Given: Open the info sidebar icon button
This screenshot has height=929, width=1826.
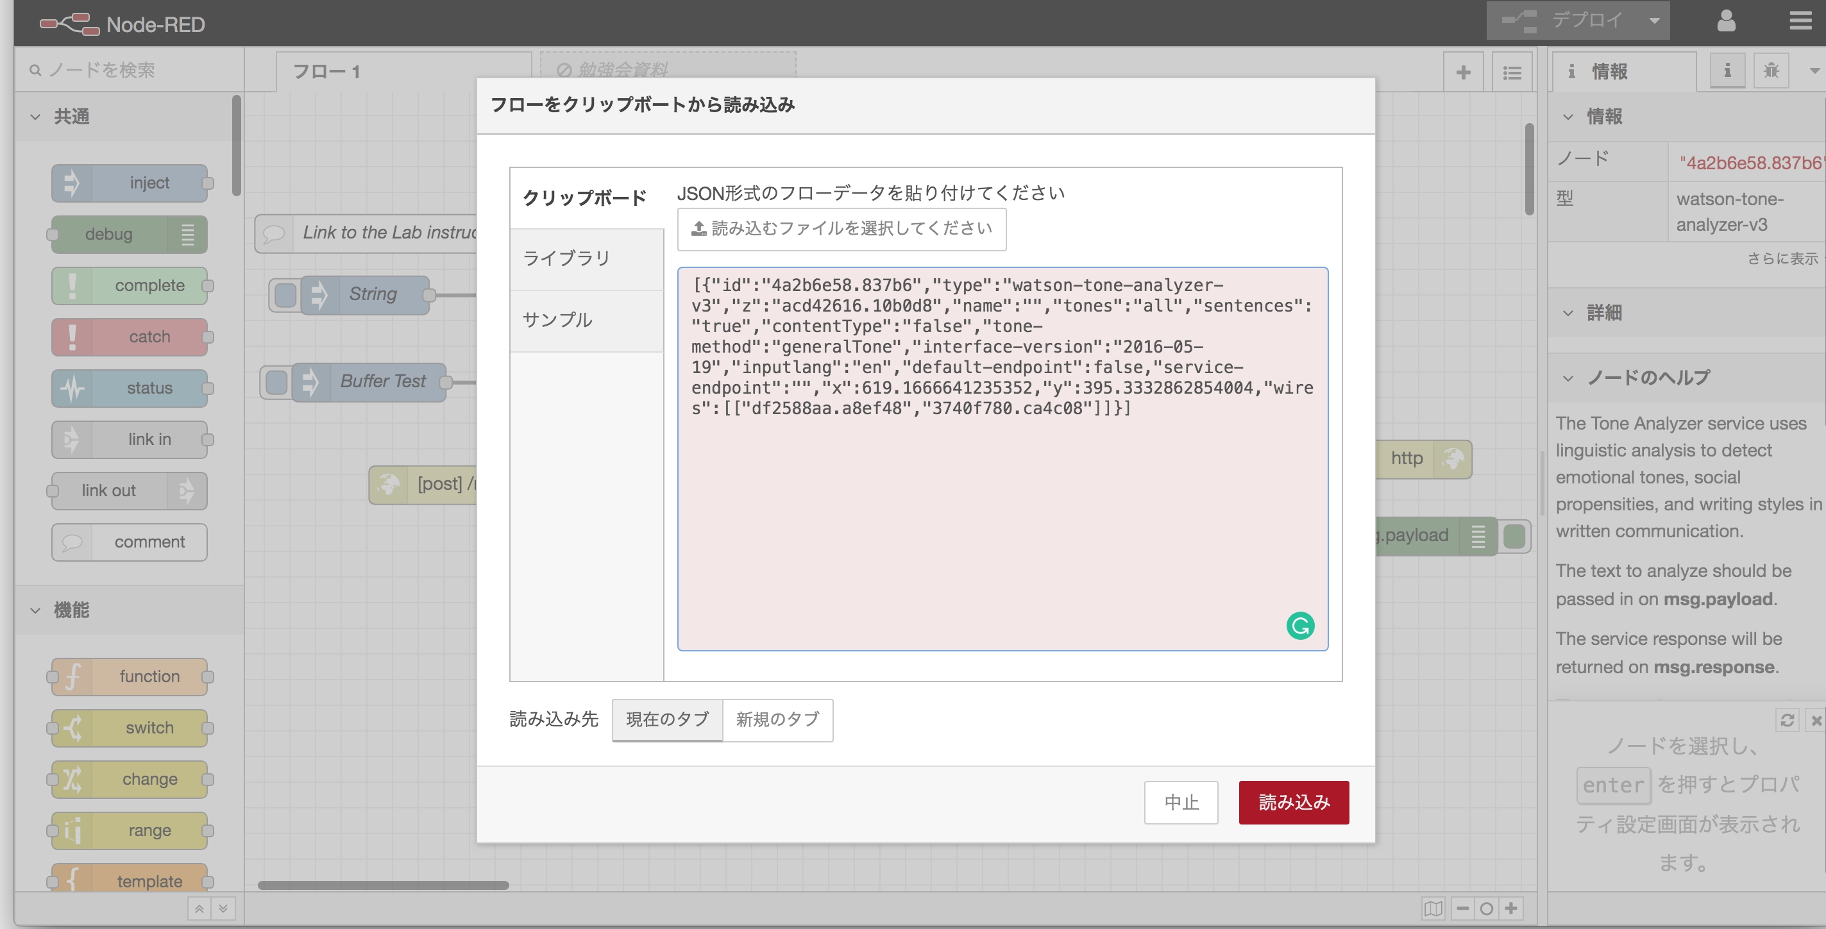Looking at the screenshot, I should [1727, 70].
